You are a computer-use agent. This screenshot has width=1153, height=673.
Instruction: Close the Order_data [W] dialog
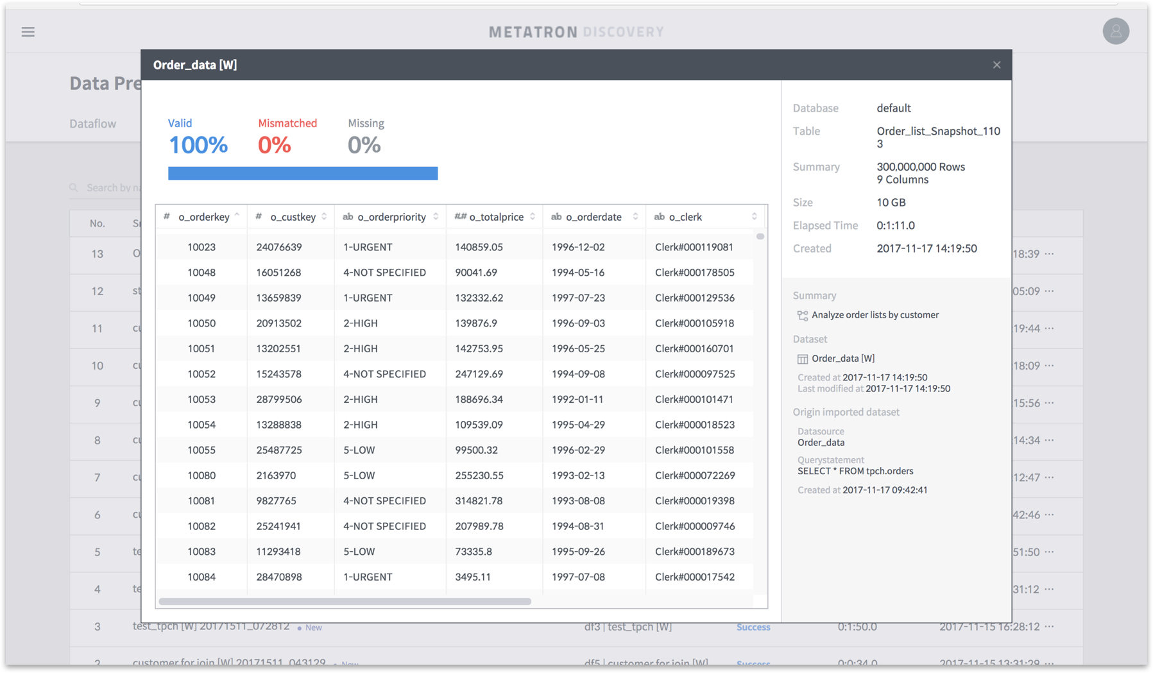point(996,65)
